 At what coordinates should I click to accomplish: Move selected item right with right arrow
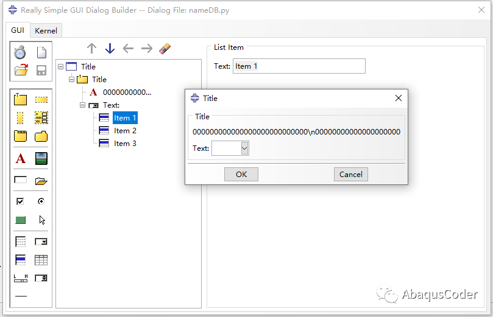point(146,48)
